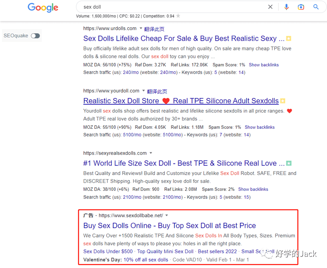Click website keywords 14 for yourdoll
Viewport: 327px width, 268px height.
(x=246, y=135)
